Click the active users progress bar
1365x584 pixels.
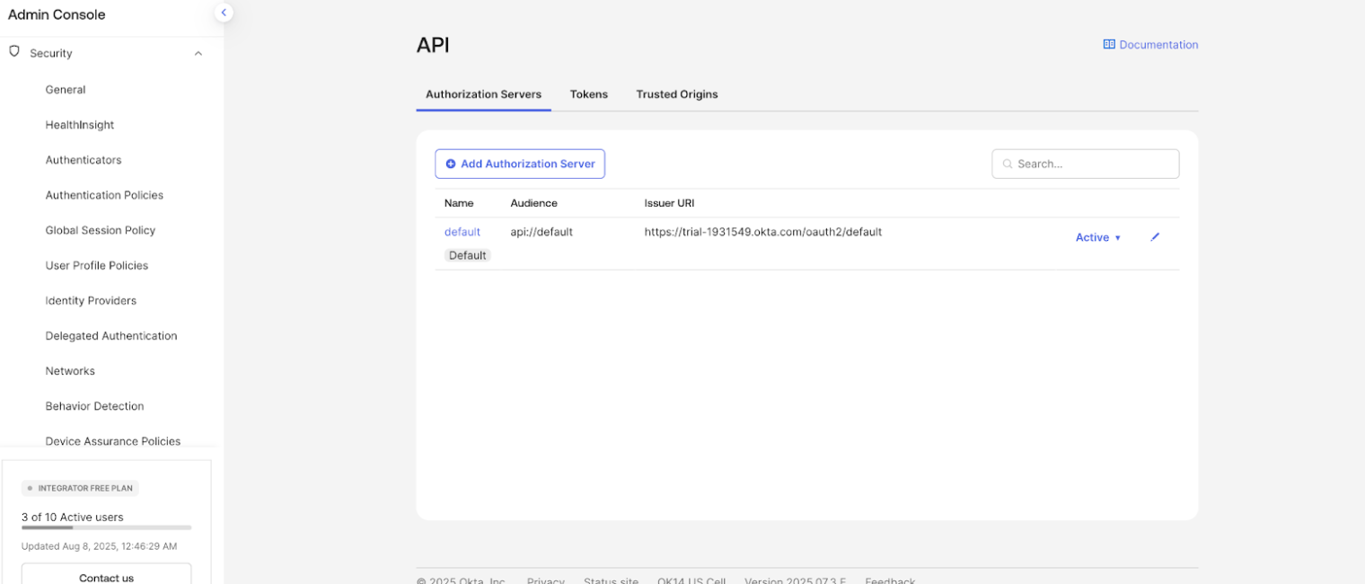click(106, 528)
